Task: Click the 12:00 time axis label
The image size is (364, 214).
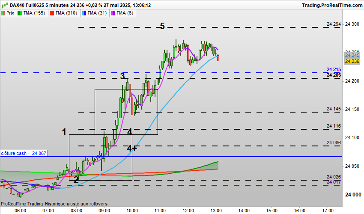Action: [188, 211]
